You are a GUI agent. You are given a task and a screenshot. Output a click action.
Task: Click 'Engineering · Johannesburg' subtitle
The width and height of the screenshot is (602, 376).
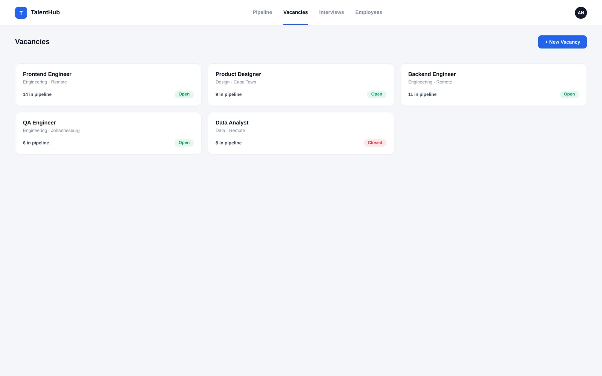click(x=51, y=130)
